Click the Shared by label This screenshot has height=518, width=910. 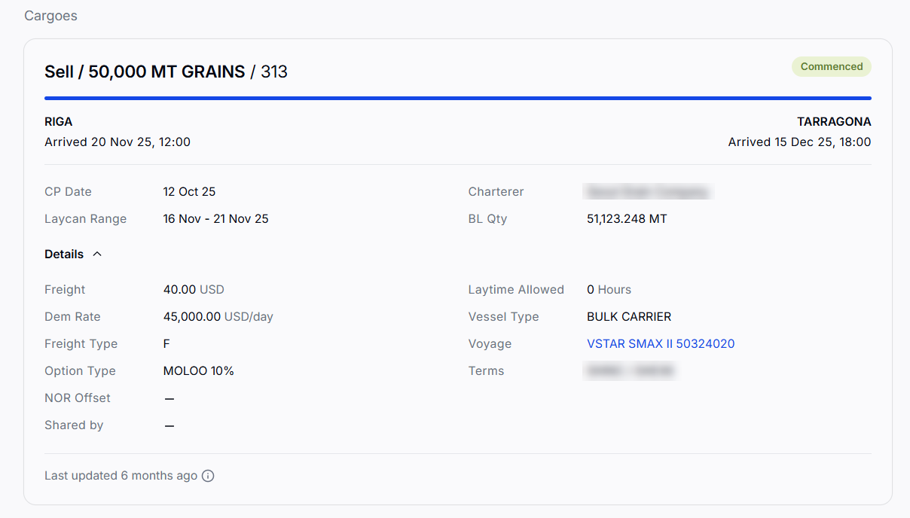(x=74, y=425)
